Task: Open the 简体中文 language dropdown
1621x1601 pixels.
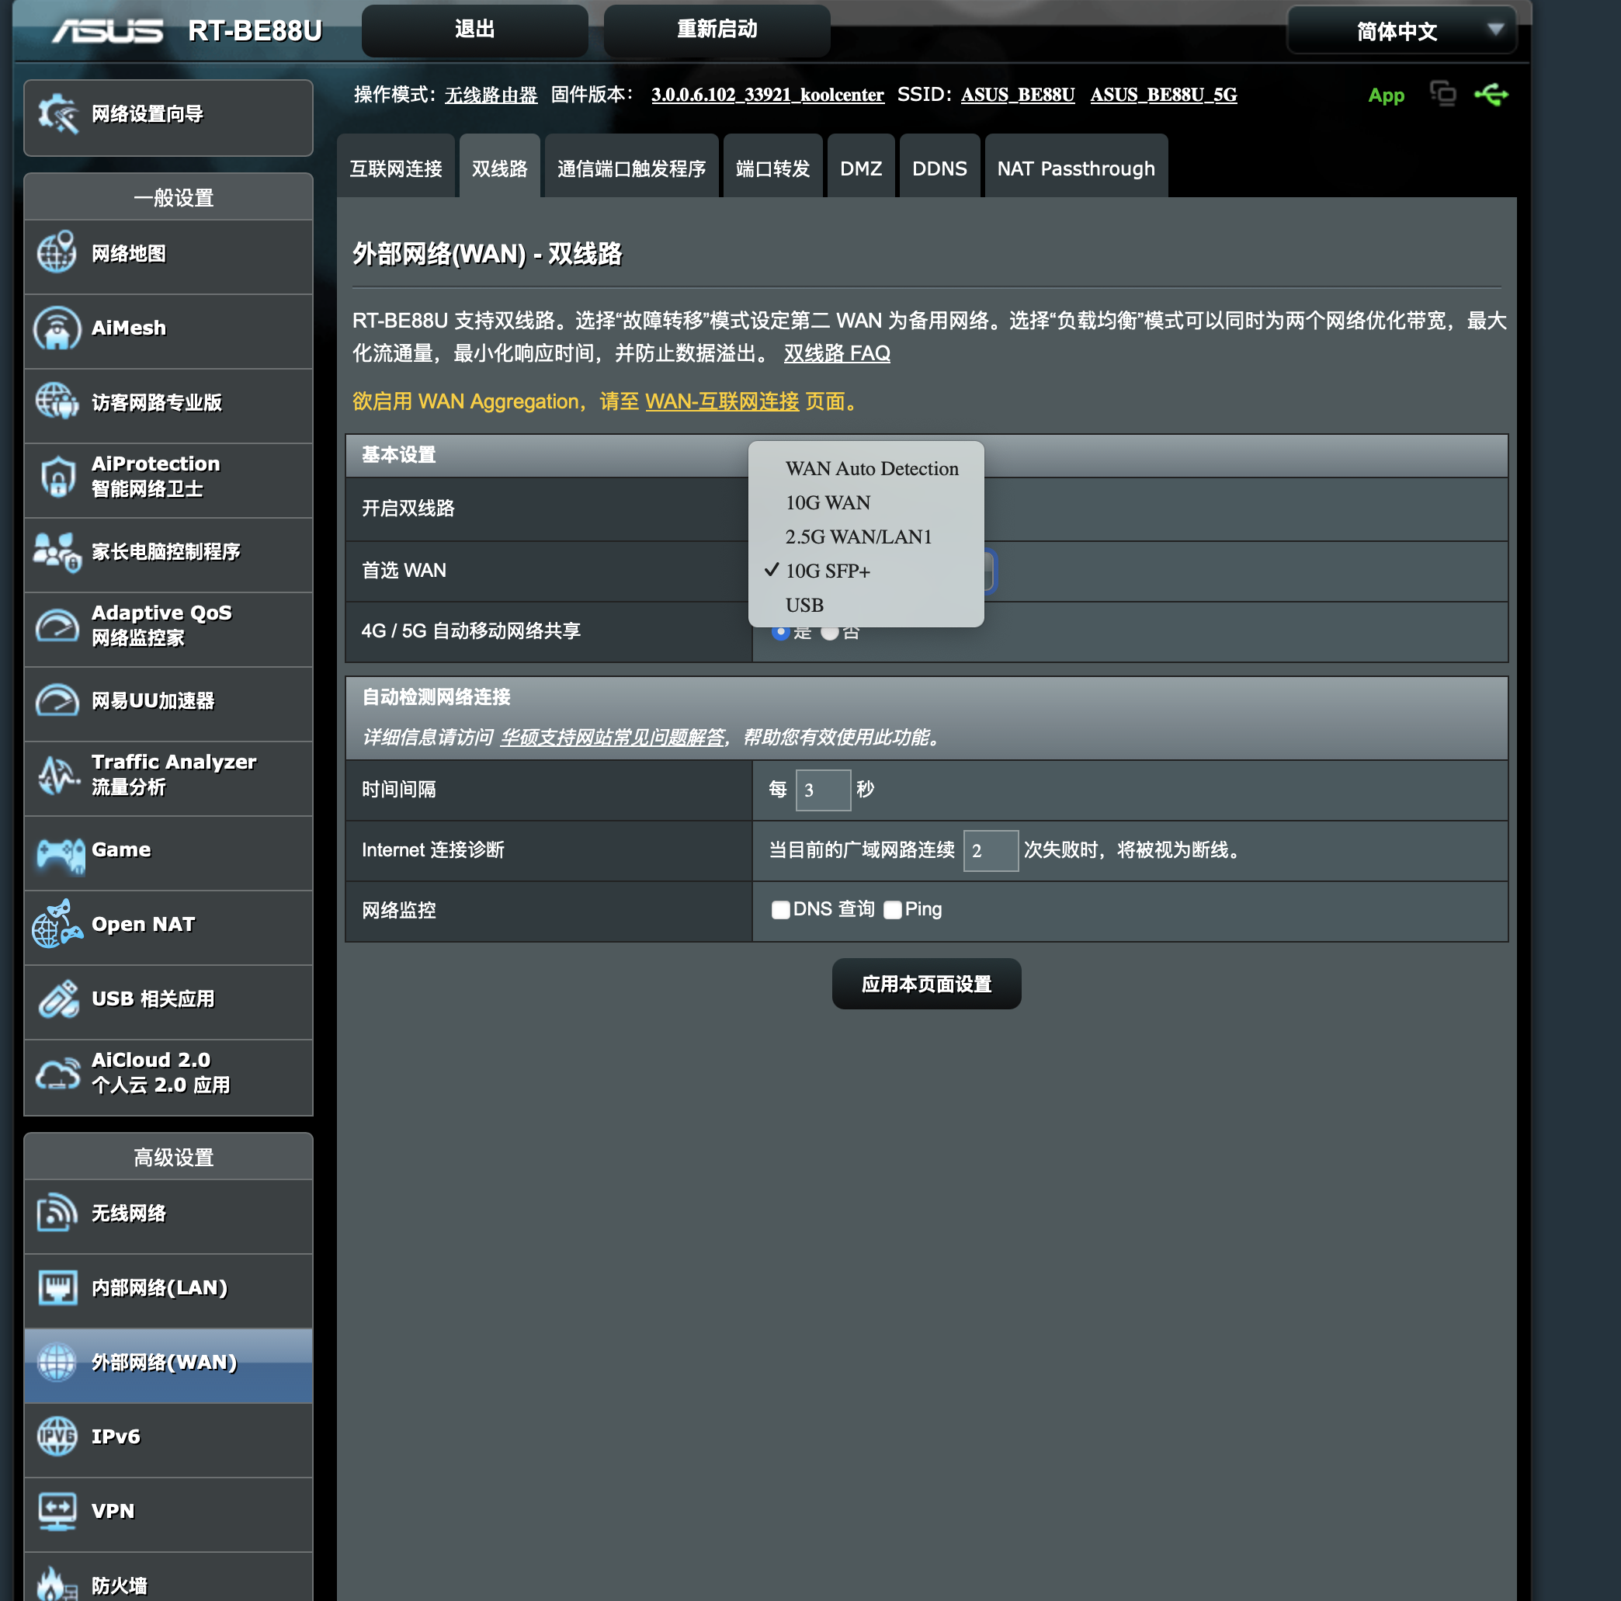Action: pos(1402,31)
